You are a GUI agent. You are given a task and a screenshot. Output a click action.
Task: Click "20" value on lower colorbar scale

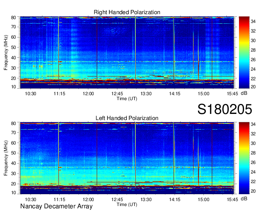click(x=253, y=191)
